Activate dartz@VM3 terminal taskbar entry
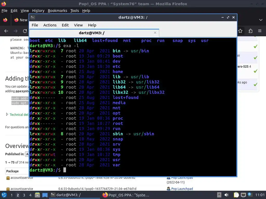Image resolution: width=266 pixels, height=199 pixels. tap(75, 195)
